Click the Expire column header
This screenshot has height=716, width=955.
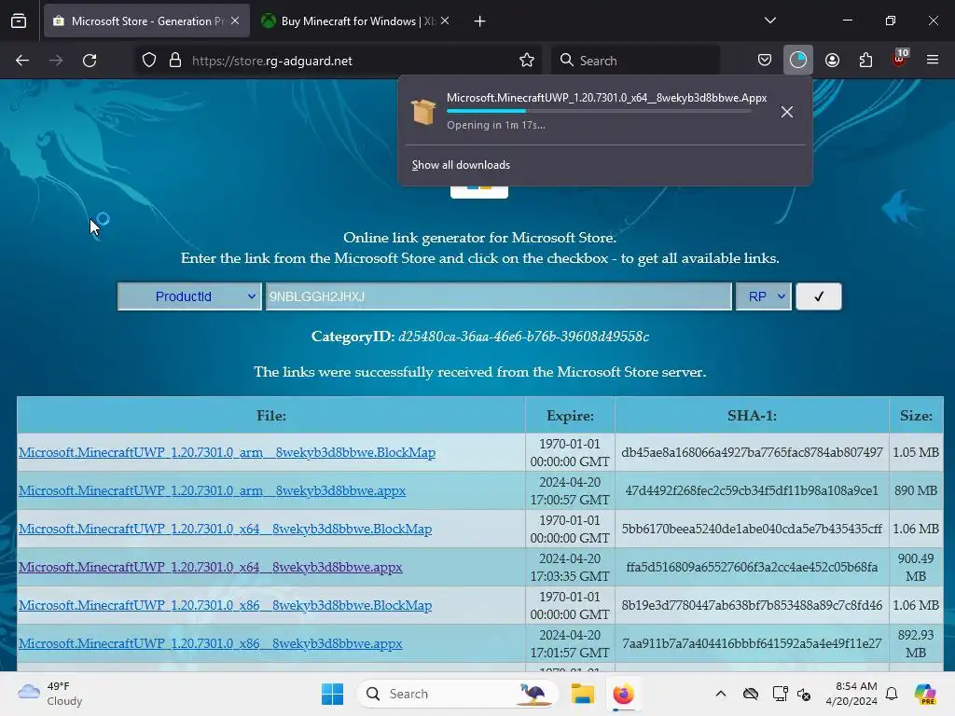coord(570,416)
